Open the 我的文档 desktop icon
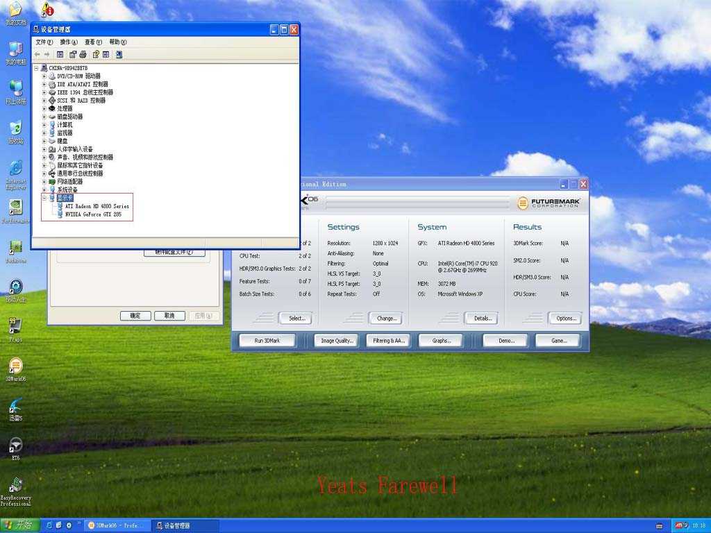The height and width of the screenshot is (533, 711). click(16, 12)
